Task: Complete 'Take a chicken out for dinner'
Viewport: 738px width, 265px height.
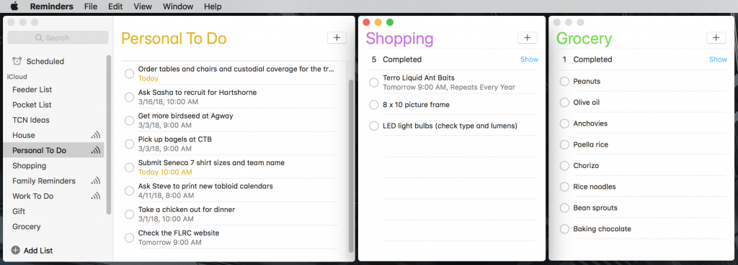Action: click(129, 214)
